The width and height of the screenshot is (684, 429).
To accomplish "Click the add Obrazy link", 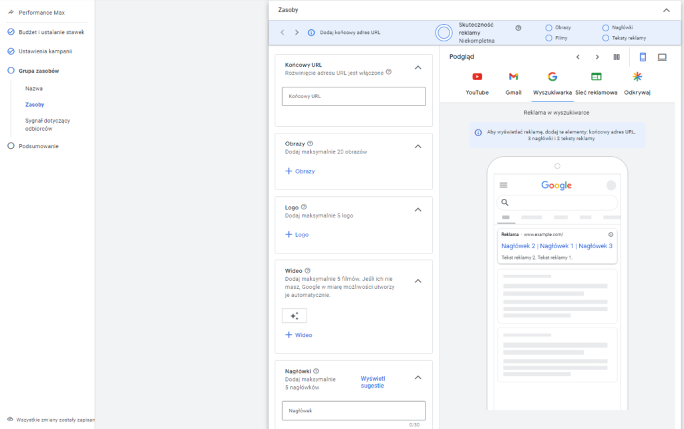I will point(300,171).
